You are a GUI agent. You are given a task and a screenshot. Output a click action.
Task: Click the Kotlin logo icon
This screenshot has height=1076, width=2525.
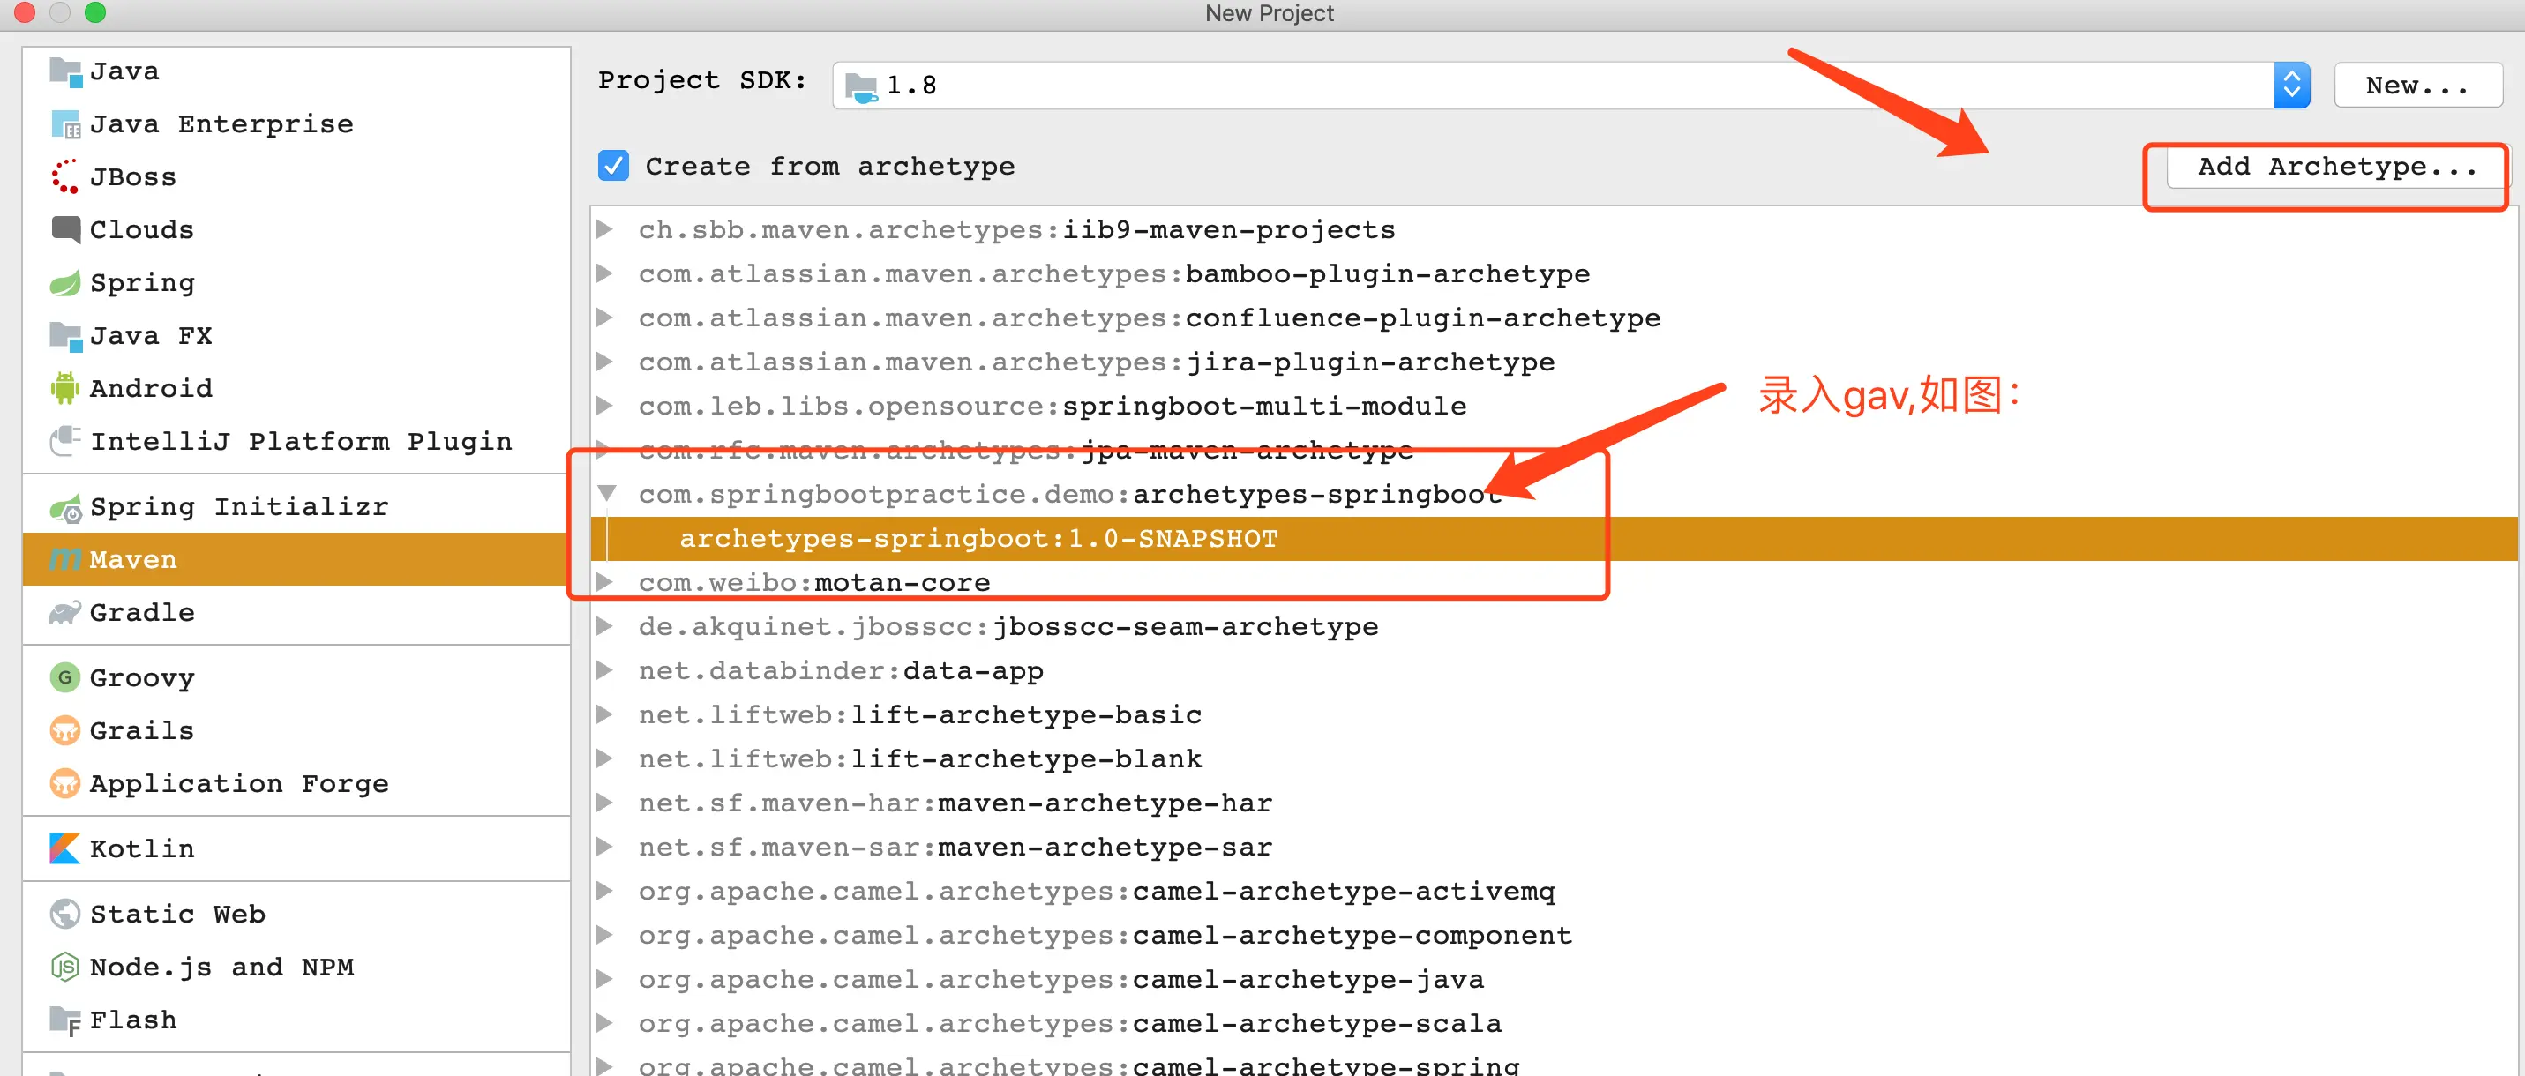coord(64,848)
